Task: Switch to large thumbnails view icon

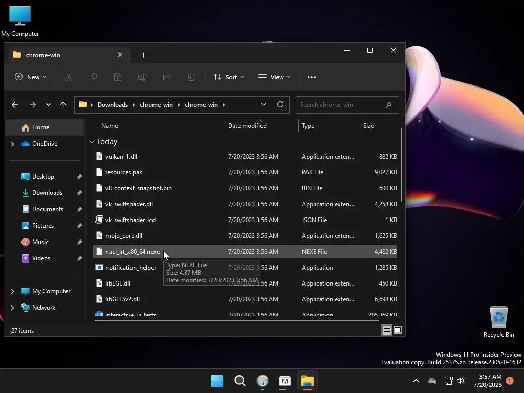Action: (398, 331)
